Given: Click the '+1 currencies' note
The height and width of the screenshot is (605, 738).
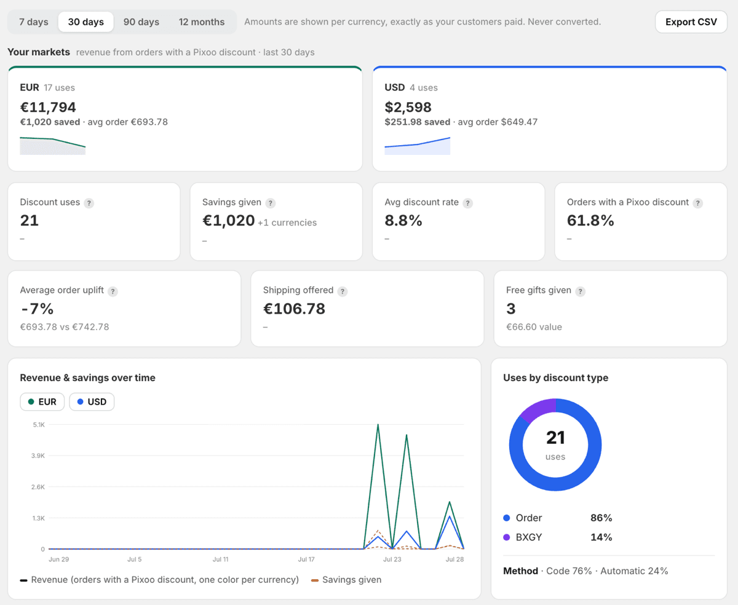Looking at the screenshot, I should [x=287, y=223].
